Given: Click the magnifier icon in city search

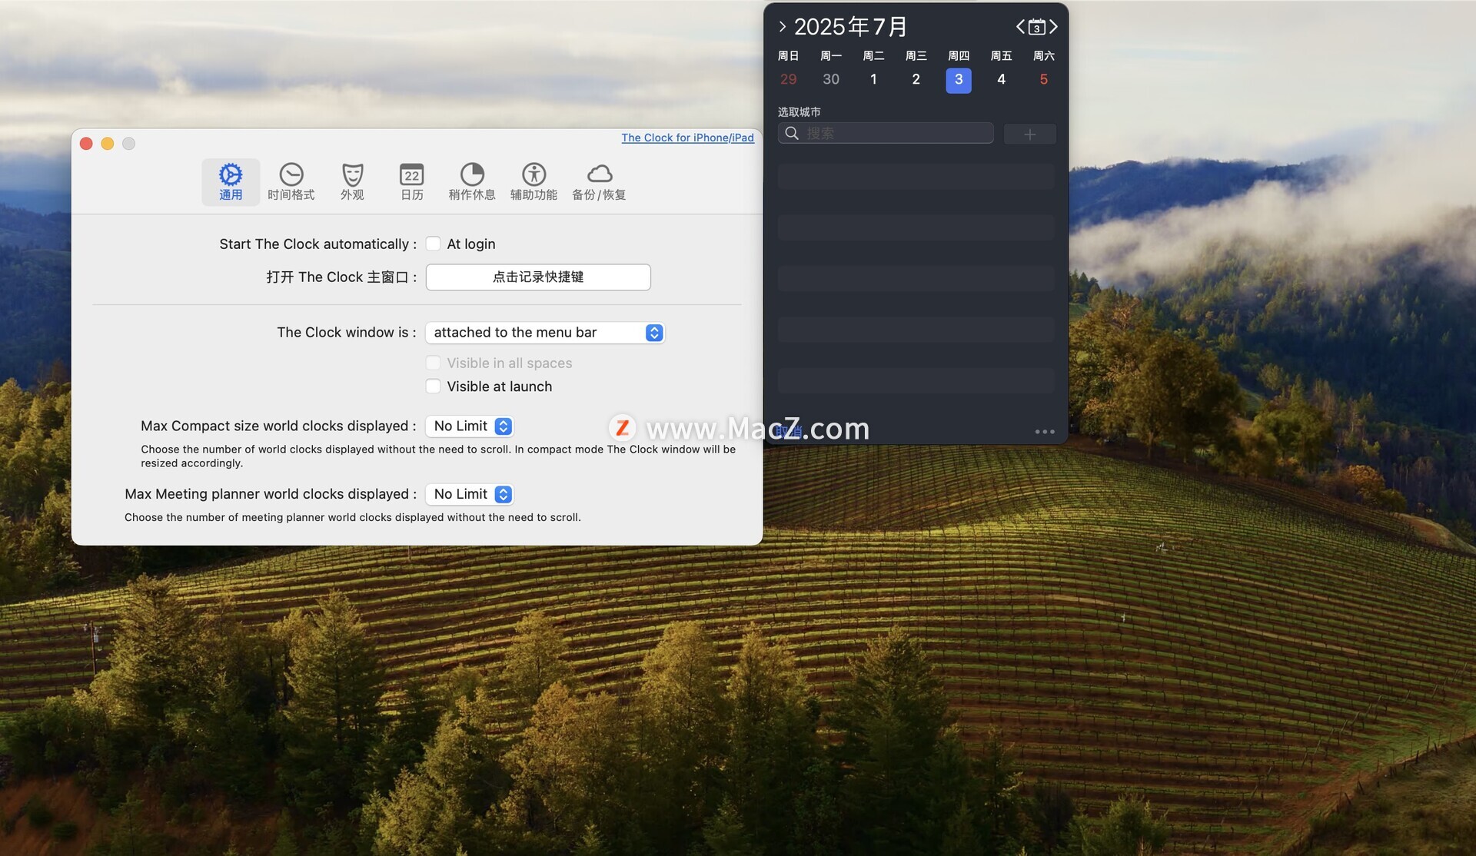Looking at the screenshot, I should click(x=792, y=133).
